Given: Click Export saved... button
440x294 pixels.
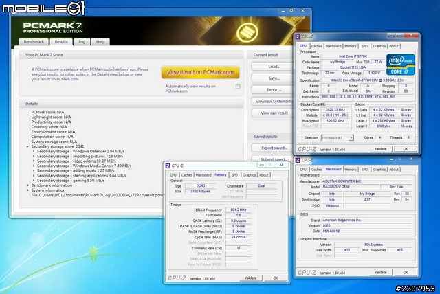Looking at the screenshot, I should [x=274, y=148].
